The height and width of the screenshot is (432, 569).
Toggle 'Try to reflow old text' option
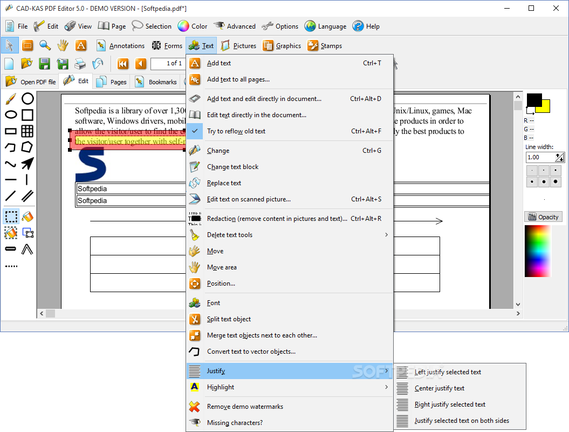(290, 131)
